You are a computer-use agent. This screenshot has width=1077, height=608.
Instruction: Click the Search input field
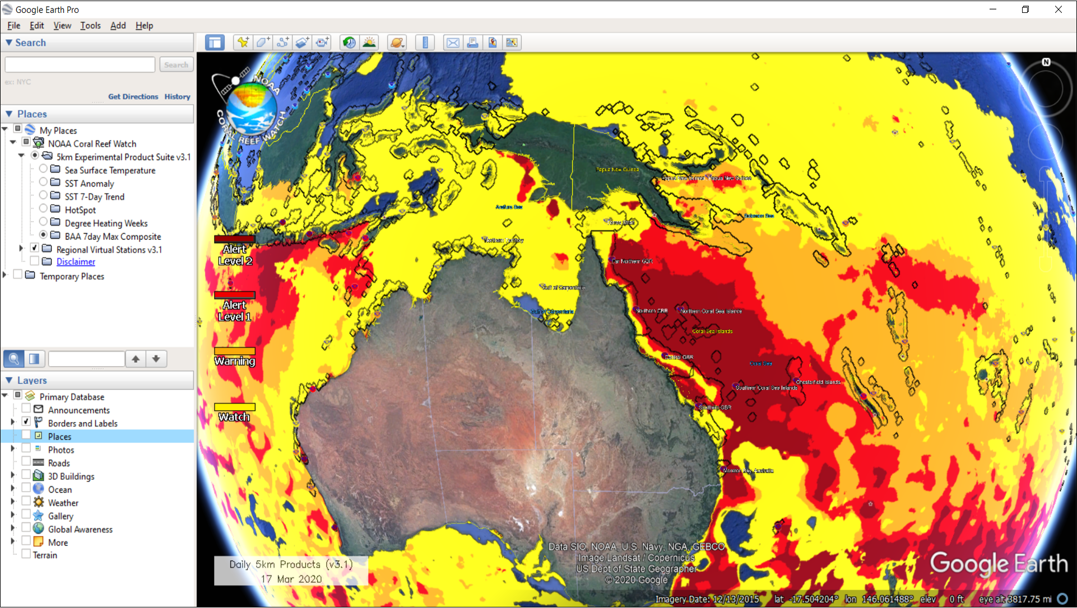click(x=80, y=66)
